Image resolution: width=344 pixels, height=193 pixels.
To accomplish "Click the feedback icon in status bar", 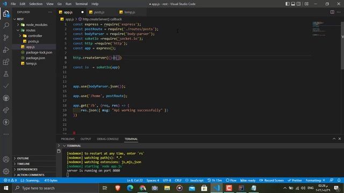I will pyautogui.click(x=332, y=180).
